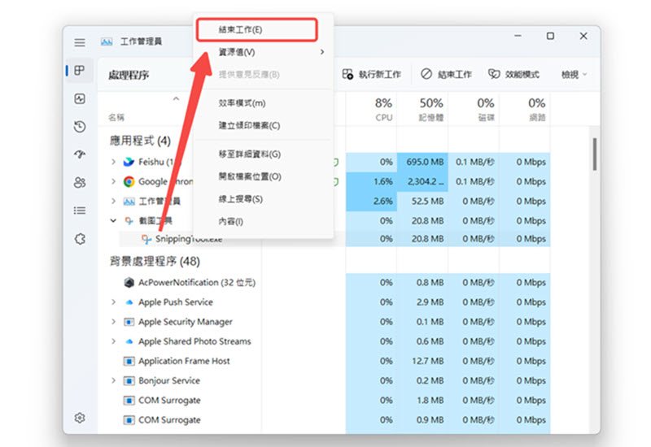Click the 695.0 MB memory cell
The height and width of the screenshot is (447, 651).
pyautogui.click(x=422, y=162)
